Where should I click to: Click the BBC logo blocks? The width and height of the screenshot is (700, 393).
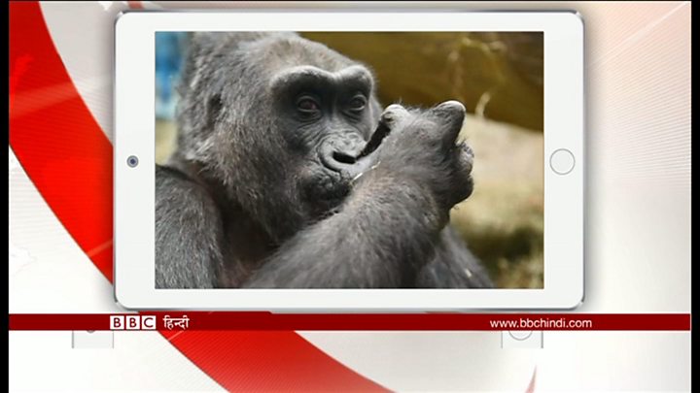coord(132,322)
